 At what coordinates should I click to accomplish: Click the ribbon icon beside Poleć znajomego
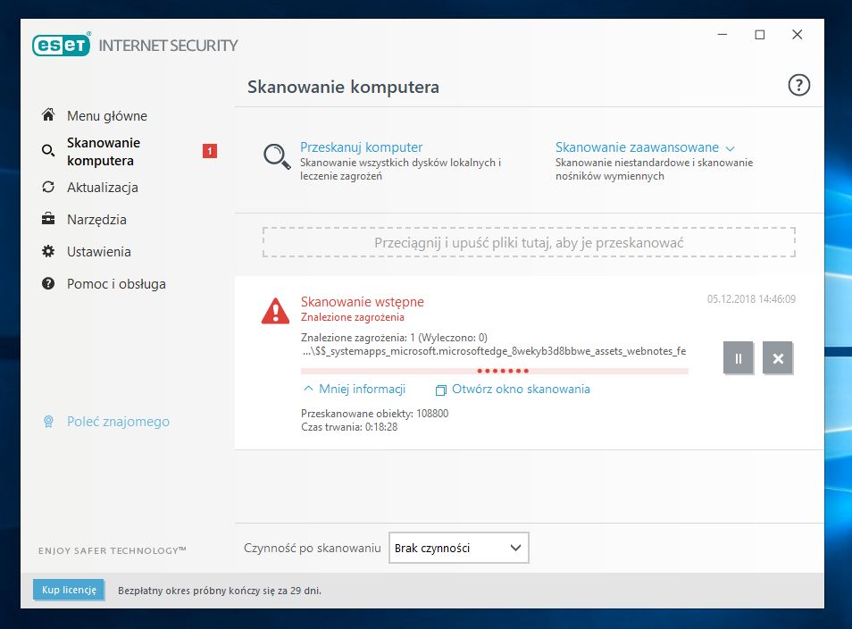48,422
